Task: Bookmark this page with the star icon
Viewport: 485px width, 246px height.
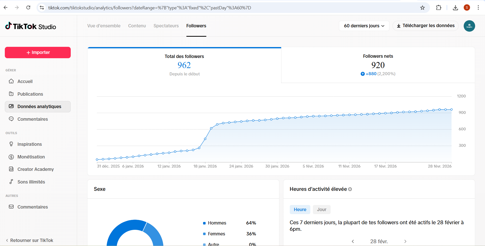Action: click(x=422, y=8)
